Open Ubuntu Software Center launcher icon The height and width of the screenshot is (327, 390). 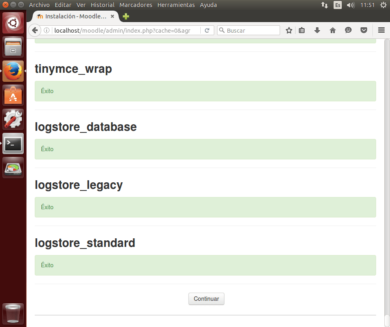point(13,95)
